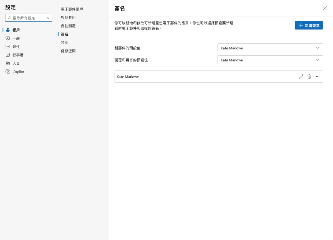Click the 一般 gear icon in sidebar
Viewport: 333px width, 240px height.
[x=8, y=38]
